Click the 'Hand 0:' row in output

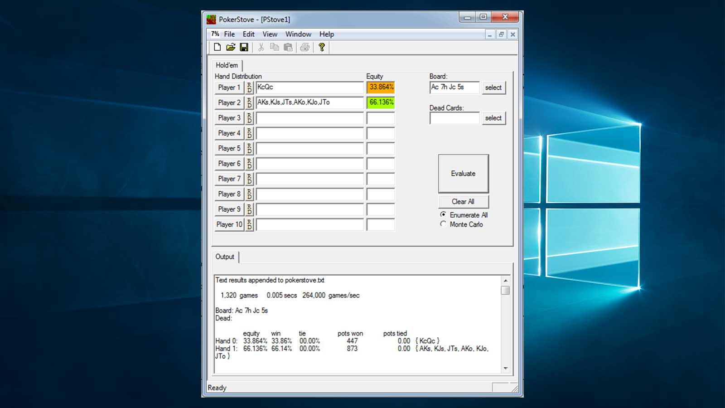pyautogui.click(x=327, y=341)
